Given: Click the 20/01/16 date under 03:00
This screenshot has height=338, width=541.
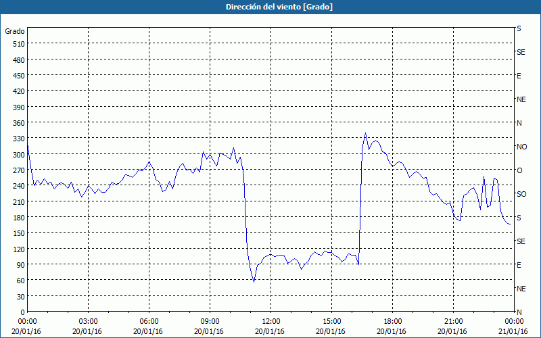Looking at the screenshot, I should point(89,331).
